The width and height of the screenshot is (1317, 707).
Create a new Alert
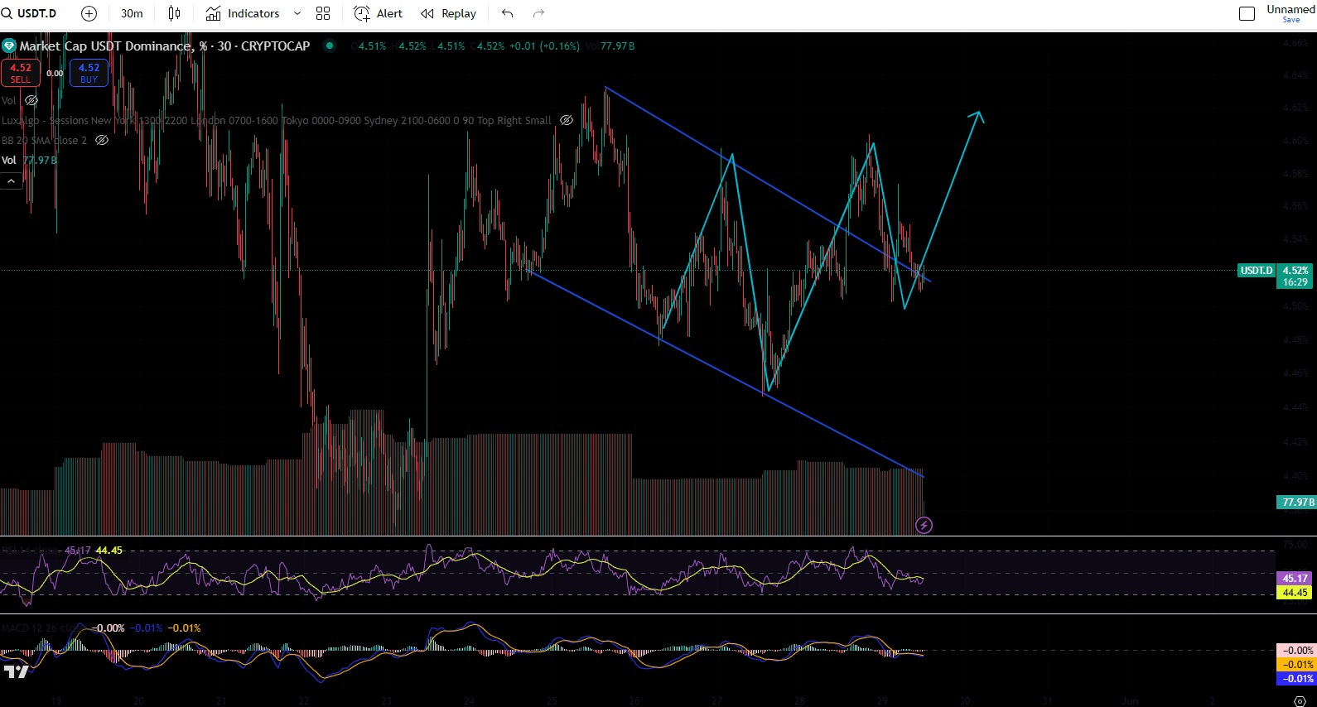coord(378,13)
